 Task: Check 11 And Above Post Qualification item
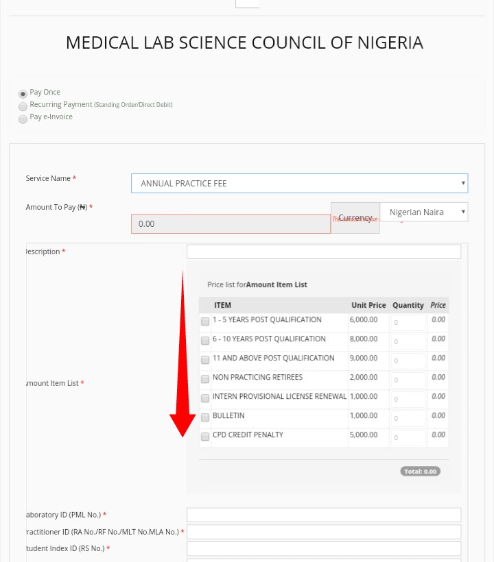pos(205,360)
